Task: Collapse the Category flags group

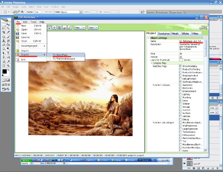Action: point(151,63)
